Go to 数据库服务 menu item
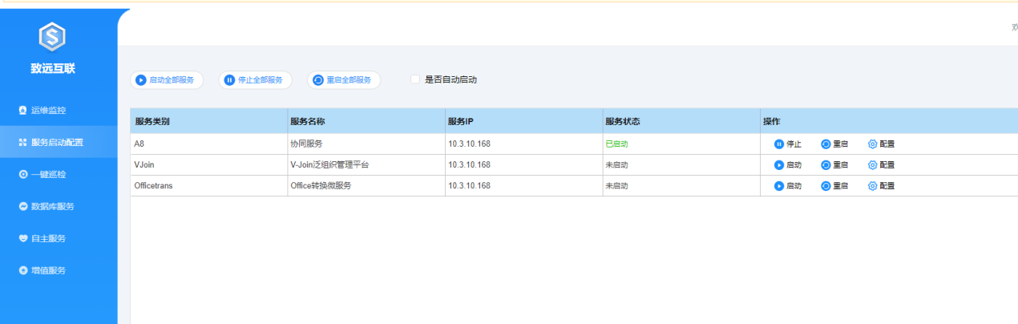 tap(59, 206)
